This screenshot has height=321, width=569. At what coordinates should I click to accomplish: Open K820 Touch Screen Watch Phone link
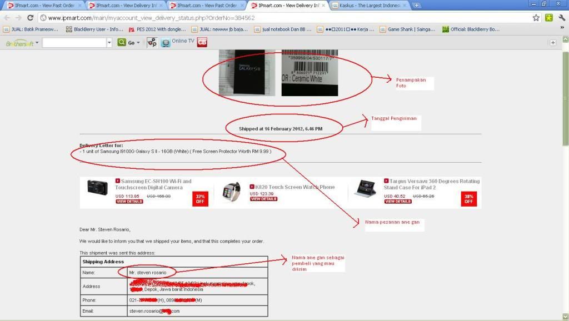pos(295,187)
